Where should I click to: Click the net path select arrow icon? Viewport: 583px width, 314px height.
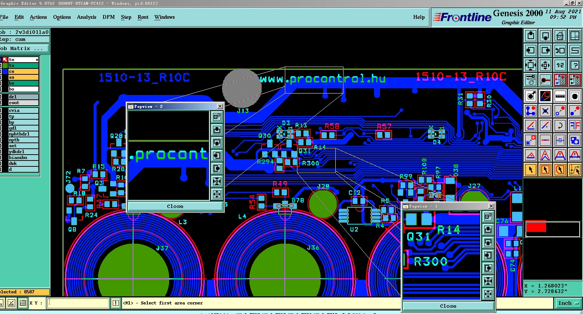click(575, 170)
